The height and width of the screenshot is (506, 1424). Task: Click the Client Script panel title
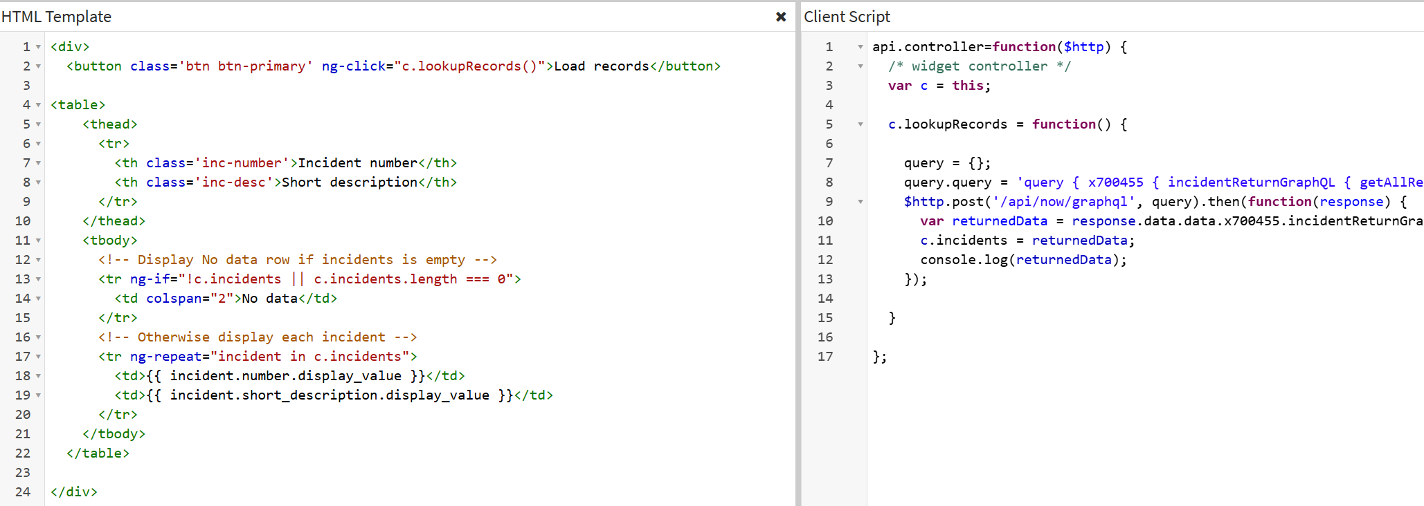pyautogui.click(x=847, y=17)
